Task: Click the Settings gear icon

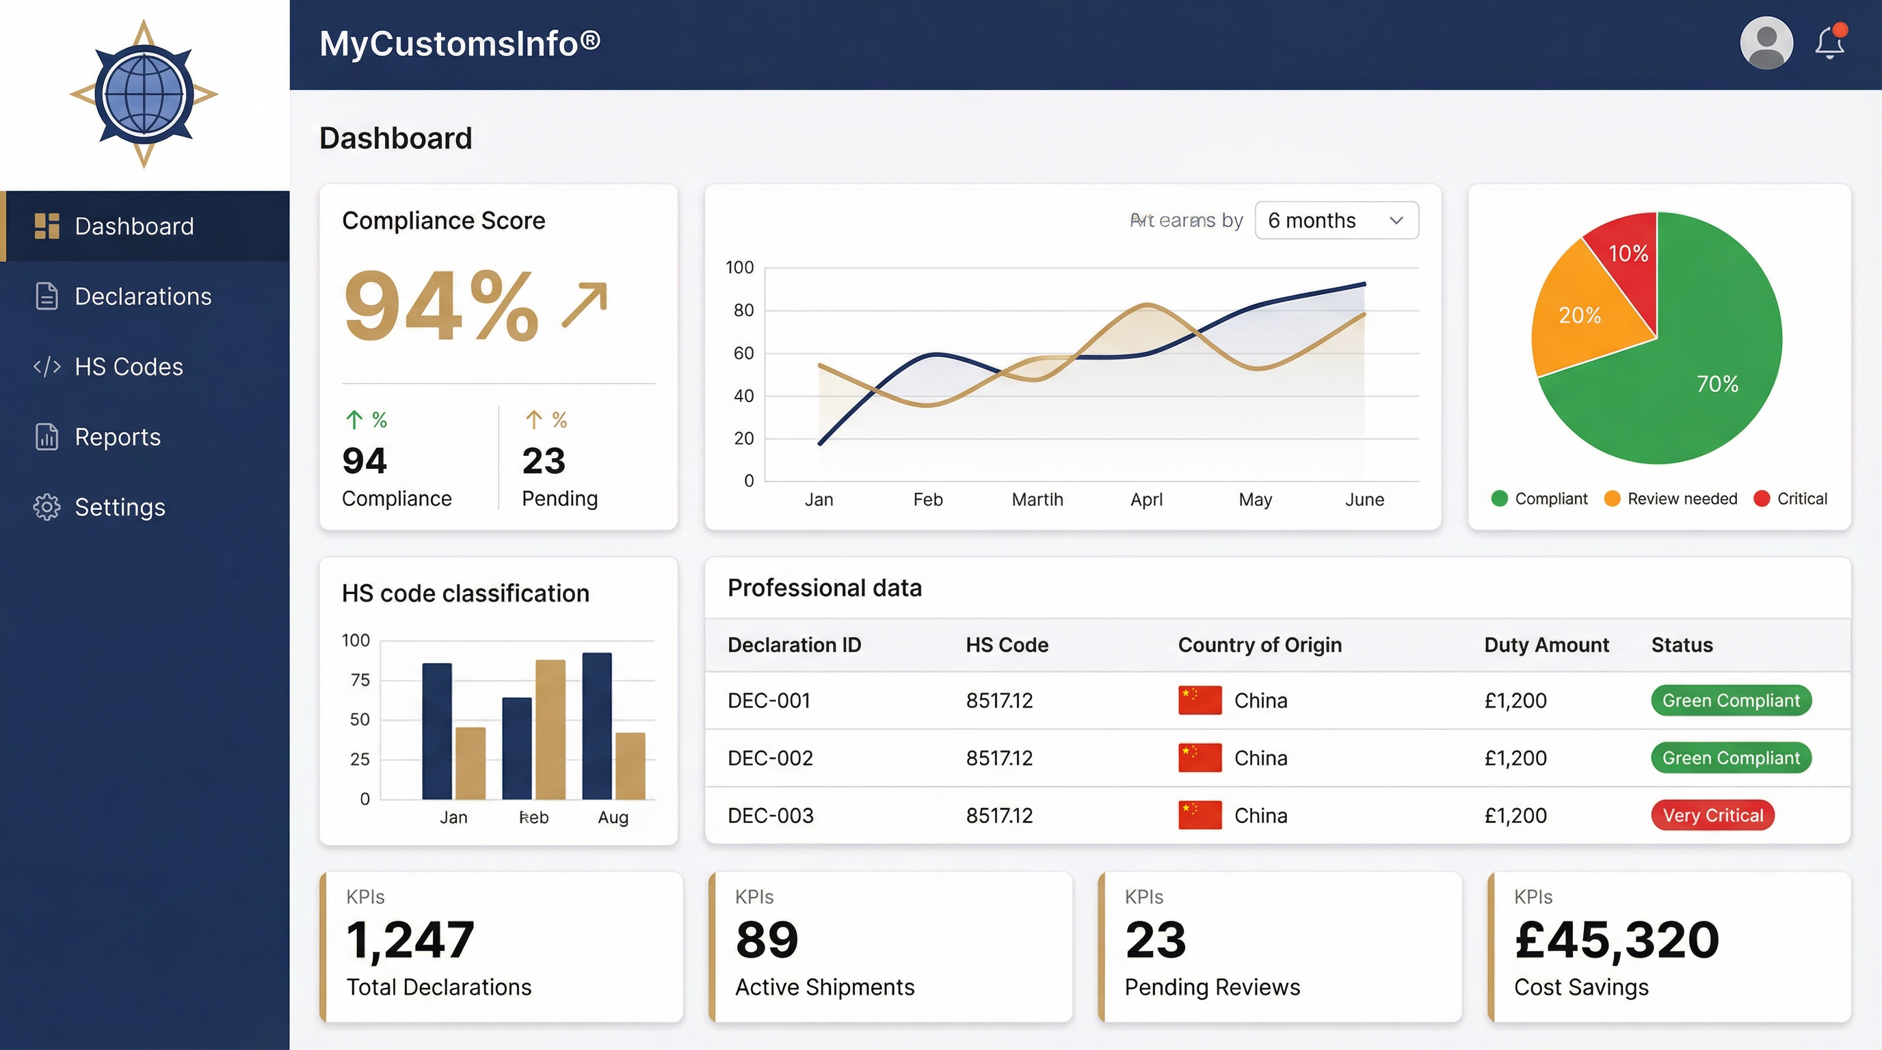Action: pos(47,507)
